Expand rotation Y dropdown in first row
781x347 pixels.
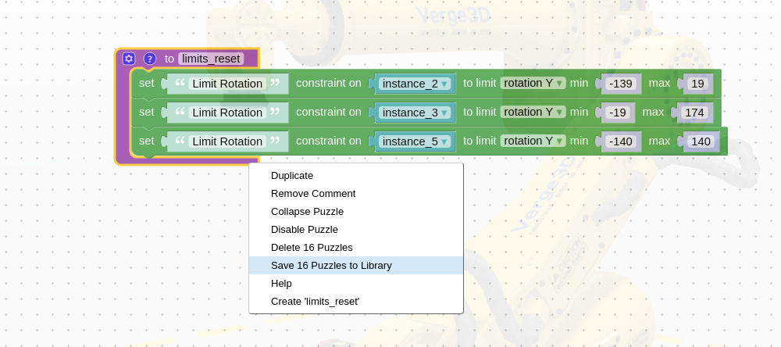click(533, 83)
